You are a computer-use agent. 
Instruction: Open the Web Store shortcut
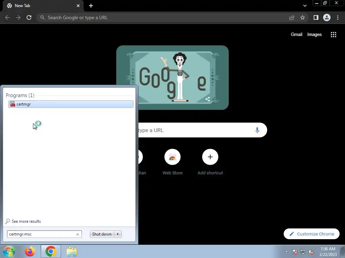pos(172,162)
